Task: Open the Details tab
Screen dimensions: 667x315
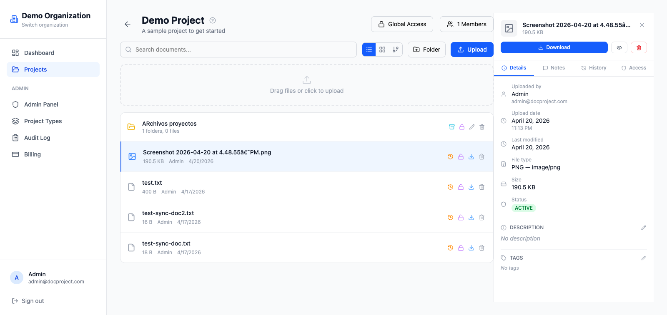Action: (514, 68)
